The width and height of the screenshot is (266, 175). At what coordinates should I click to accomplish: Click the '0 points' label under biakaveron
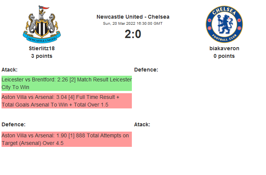[x=224, y=56]
